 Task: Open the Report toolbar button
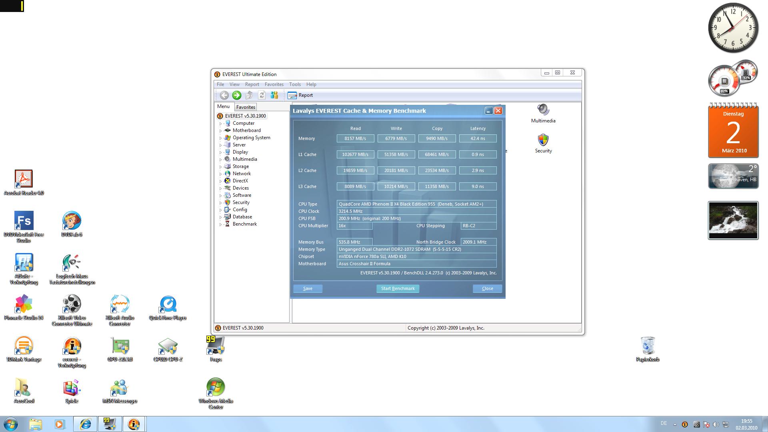click(x=300, y=95)
